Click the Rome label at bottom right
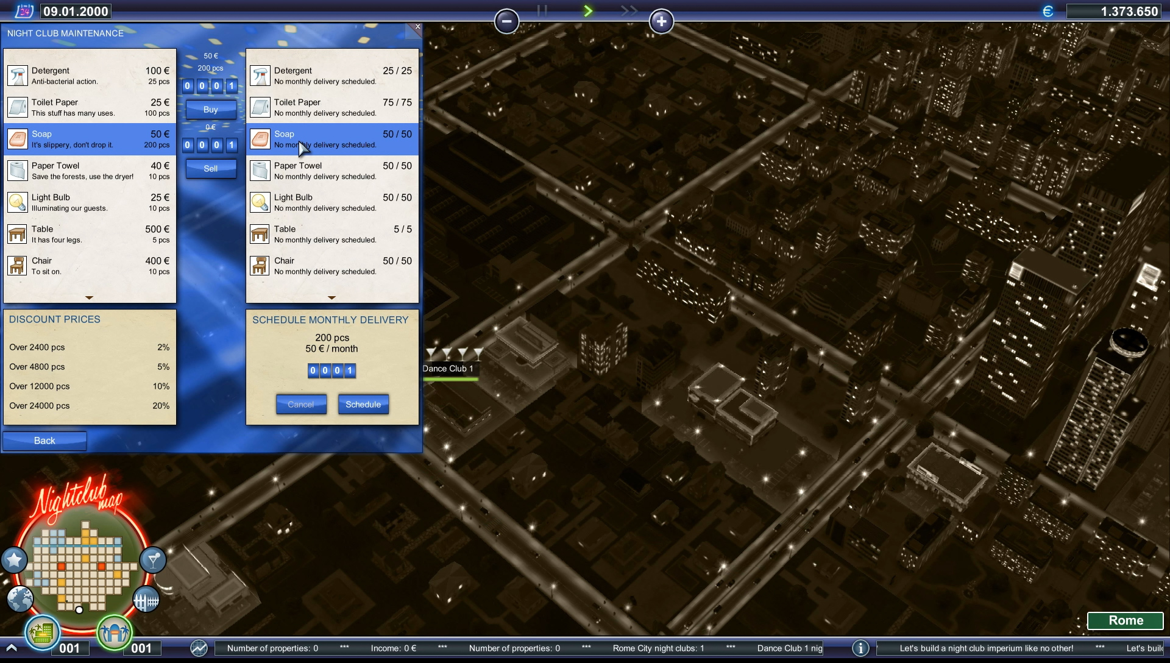Viewport: 1170px width, 663px height. point(1125,620)
